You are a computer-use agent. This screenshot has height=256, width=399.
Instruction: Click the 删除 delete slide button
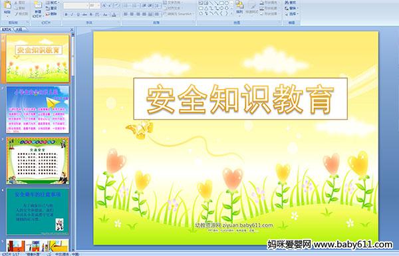coord(51,14)
